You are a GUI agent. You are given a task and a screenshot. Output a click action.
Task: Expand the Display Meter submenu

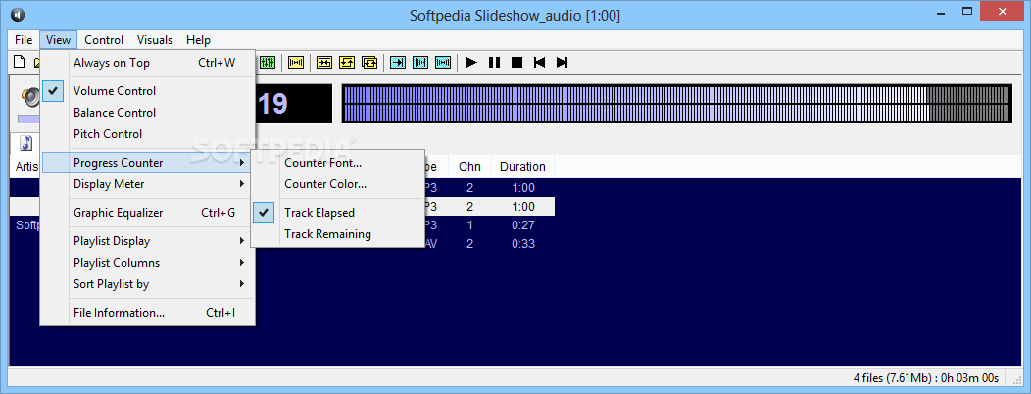click(148, 184)
